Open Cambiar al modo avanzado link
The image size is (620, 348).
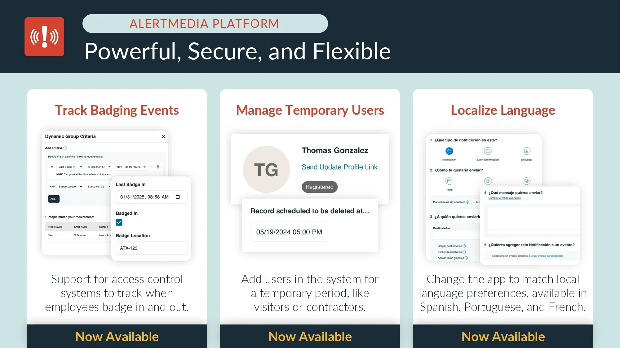pyautogui.click(x=504, y=198)
